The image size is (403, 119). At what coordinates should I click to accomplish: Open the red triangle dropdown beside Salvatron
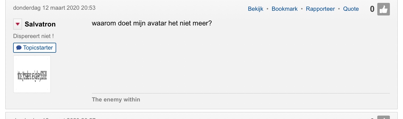click(x=18, y=24)
